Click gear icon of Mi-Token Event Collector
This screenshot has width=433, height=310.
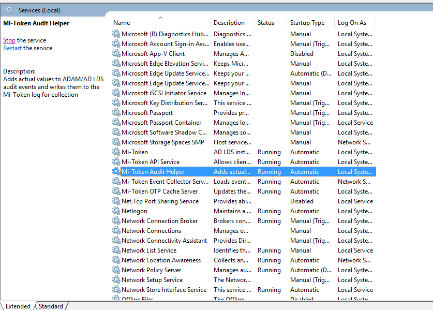[x=116, y=181]
